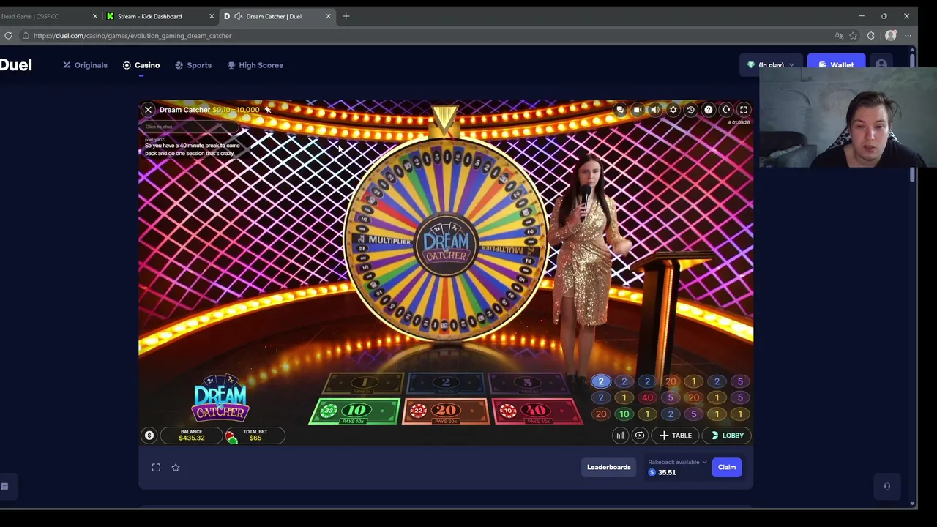Image resolution: width=937 pixels, height=527 pixels.
Task: Close the Dream Catcher game panel
Action: click(148, 110)
